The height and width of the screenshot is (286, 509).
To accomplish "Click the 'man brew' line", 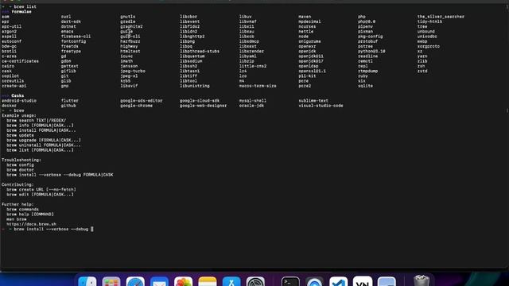I will (x=17, y=219).
